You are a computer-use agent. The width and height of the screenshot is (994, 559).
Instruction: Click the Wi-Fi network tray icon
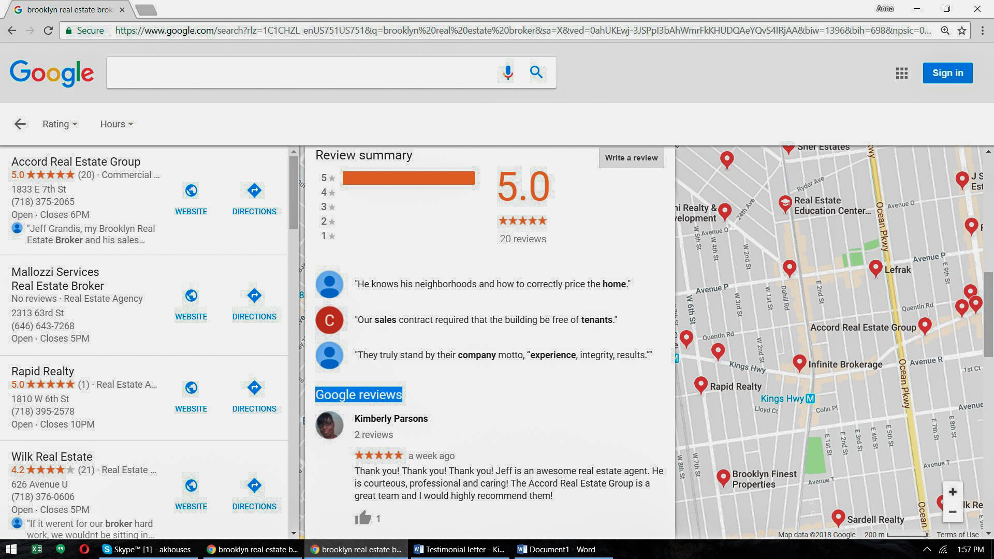pos(944,549)
